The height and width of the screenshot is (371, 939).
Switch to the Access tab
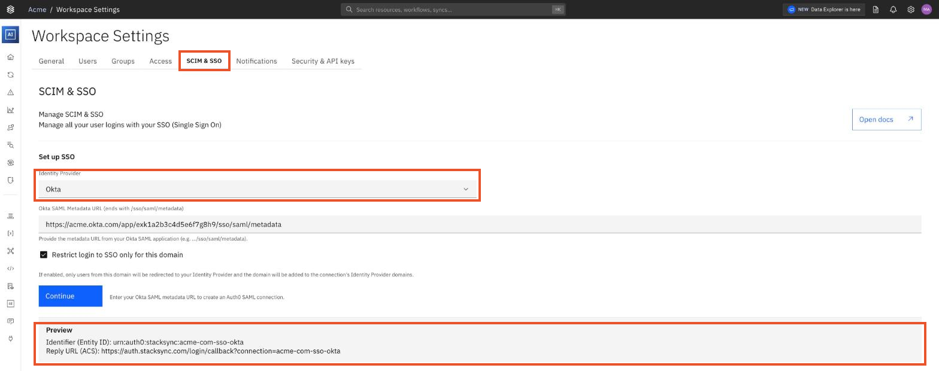coord(160,61)
